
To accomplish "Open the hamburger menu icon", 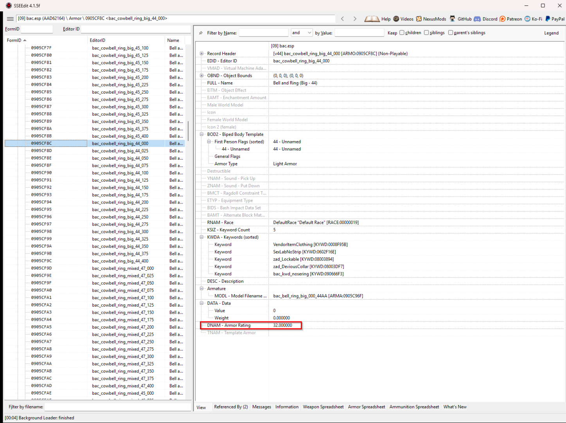I will pos(10,18).
